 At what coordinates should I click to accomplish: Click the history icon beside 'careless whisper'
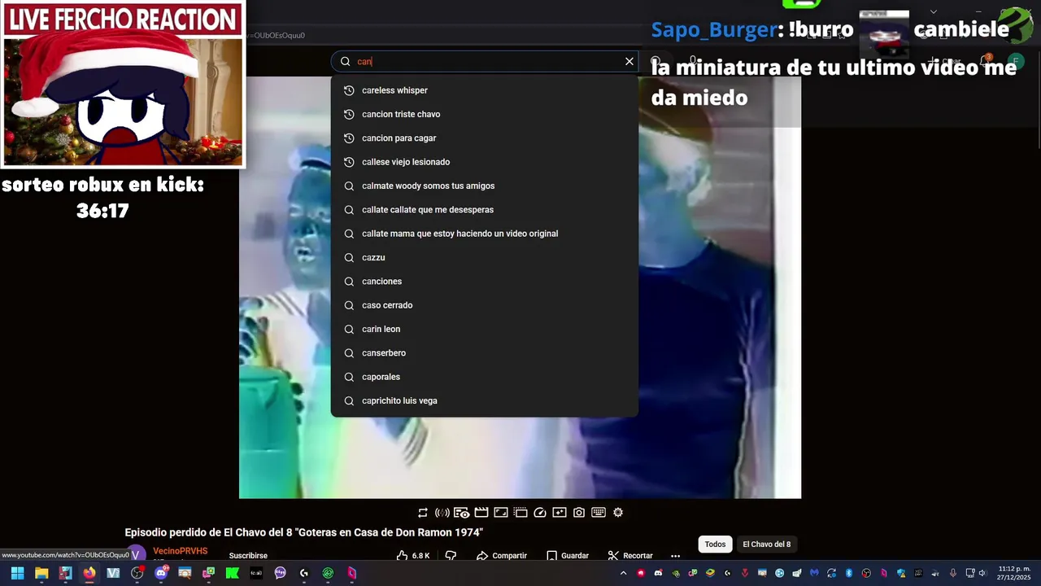(349, 90)
